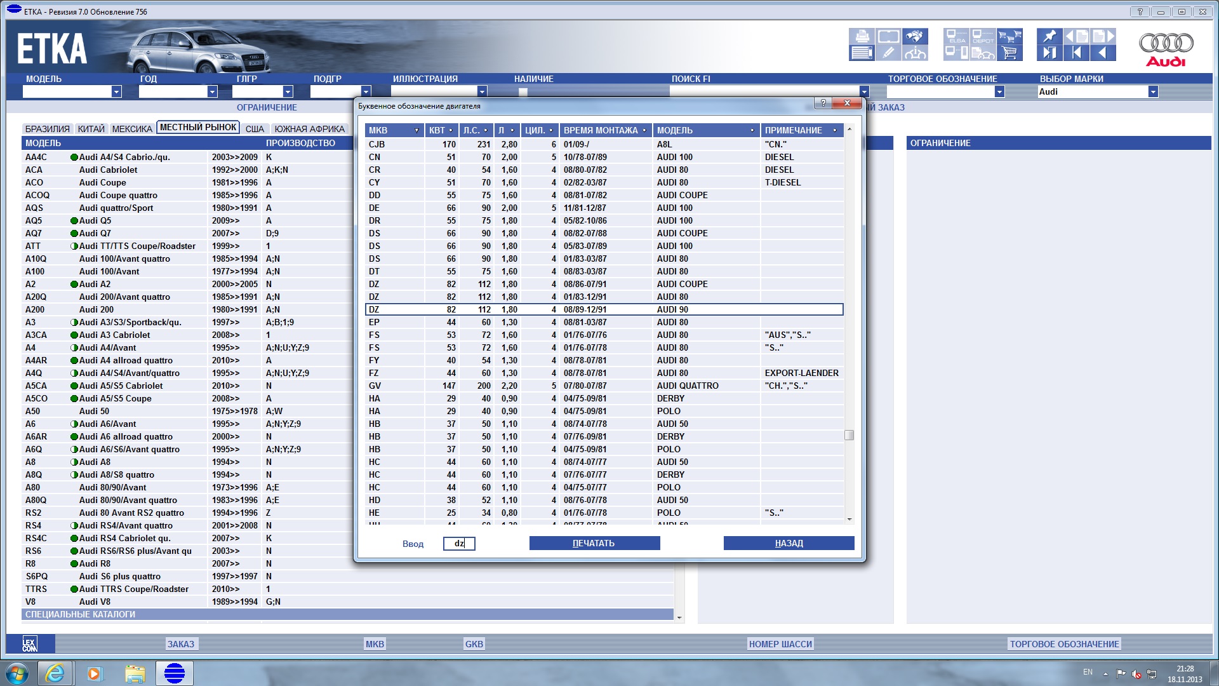Open the ВЫБОР МАРКИ Audi dropdown
1219x686 pixels.
(x=1152, y=91)
